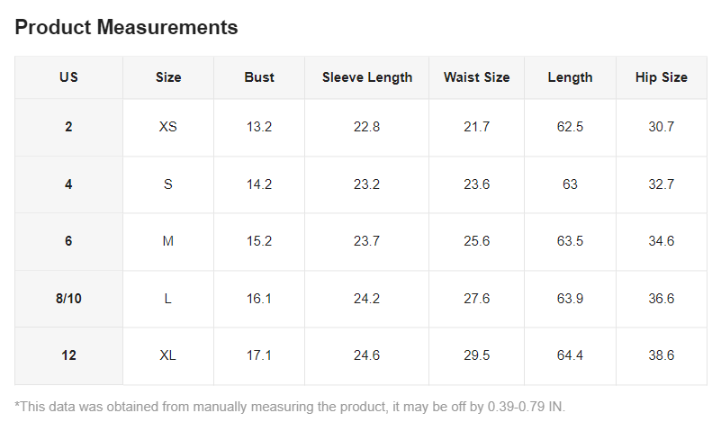Select the "US" column header
This screenshot has height=422, width=721.
(68, 77)
